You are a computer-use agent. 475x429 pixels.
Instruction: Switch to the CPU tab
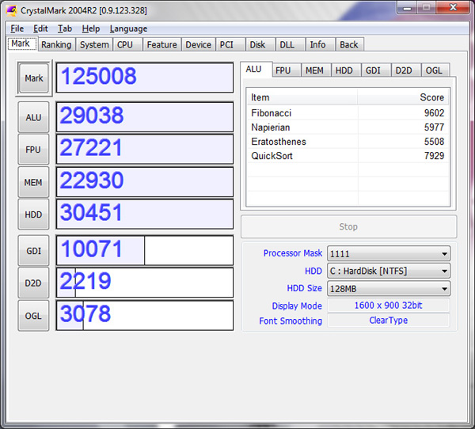127,44
